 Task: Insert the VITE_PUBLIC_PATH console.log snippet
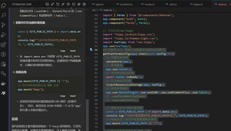tap(73, 51)
